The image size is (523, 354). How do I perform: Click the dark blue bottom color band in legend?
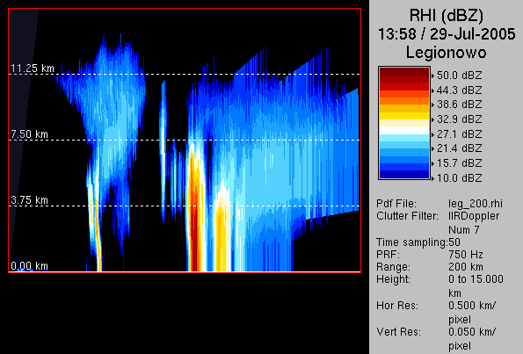point(404,175)
